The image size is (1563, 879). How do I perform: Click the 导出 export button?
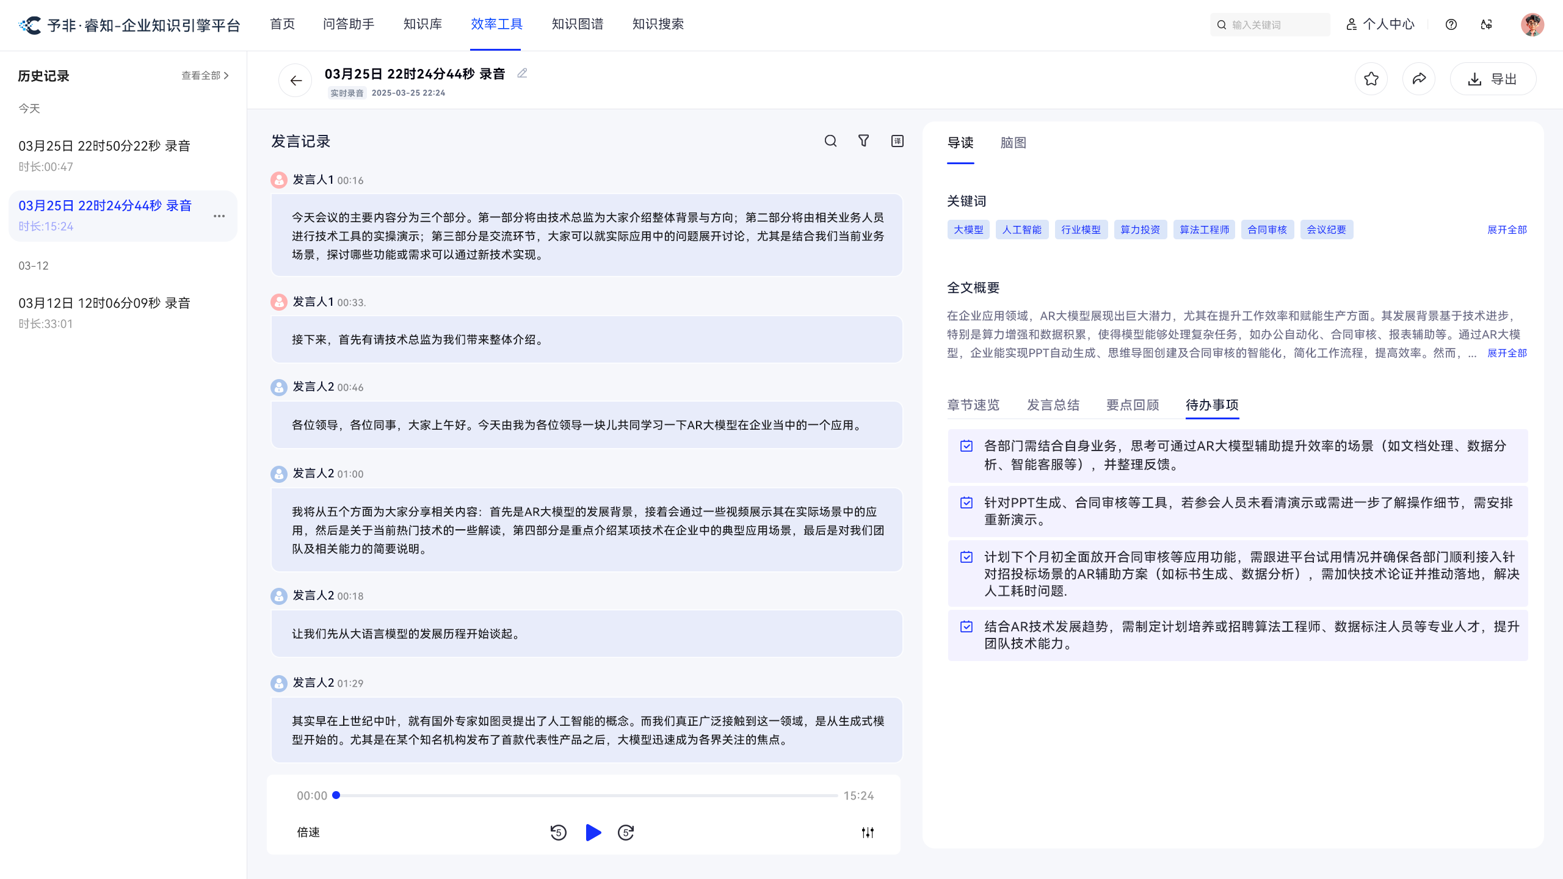pyautogui.click(x=1493, y=79)
